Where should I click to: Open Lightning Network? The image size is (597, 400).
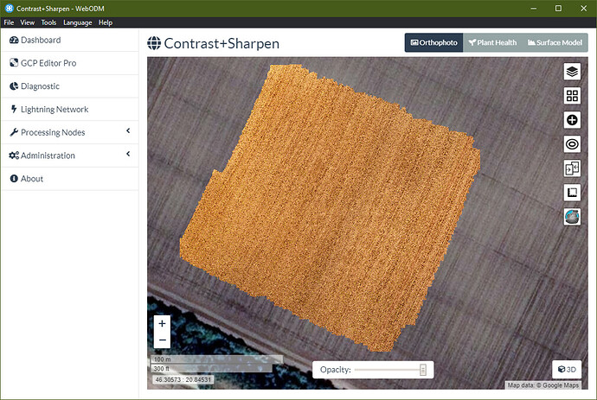pyautogui.click(x=70, y=110)
